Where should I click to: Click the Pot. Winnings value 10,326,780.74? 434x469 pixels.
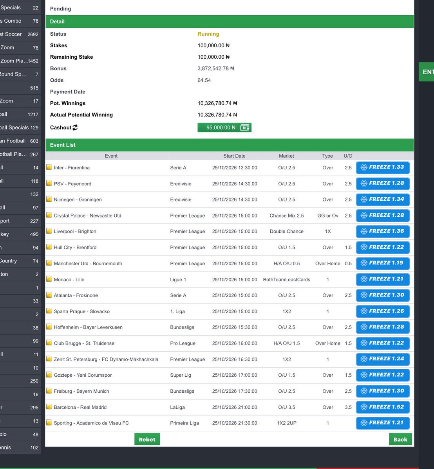[x=217, y=103]
